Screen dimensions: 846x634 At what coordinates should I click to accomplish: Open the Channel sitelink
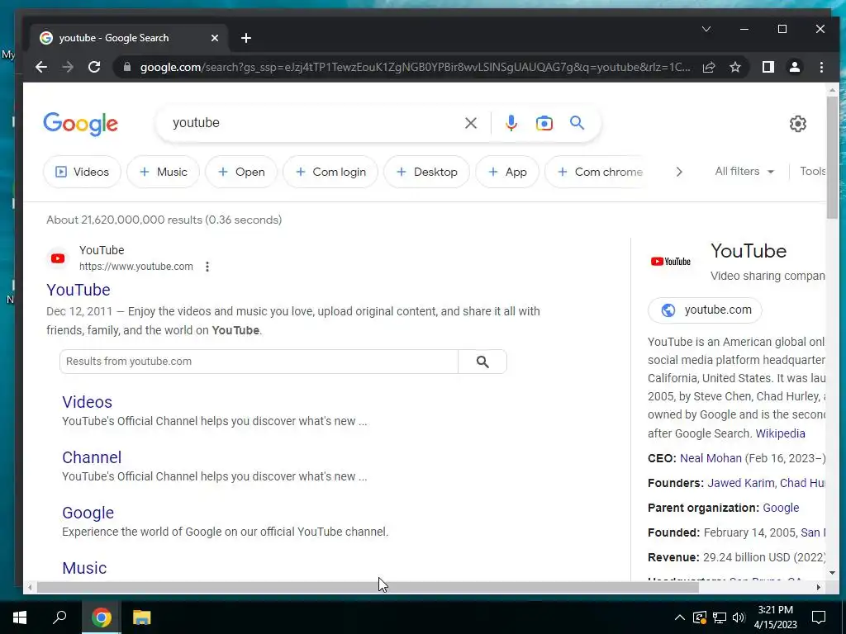[x=92, y=457]
